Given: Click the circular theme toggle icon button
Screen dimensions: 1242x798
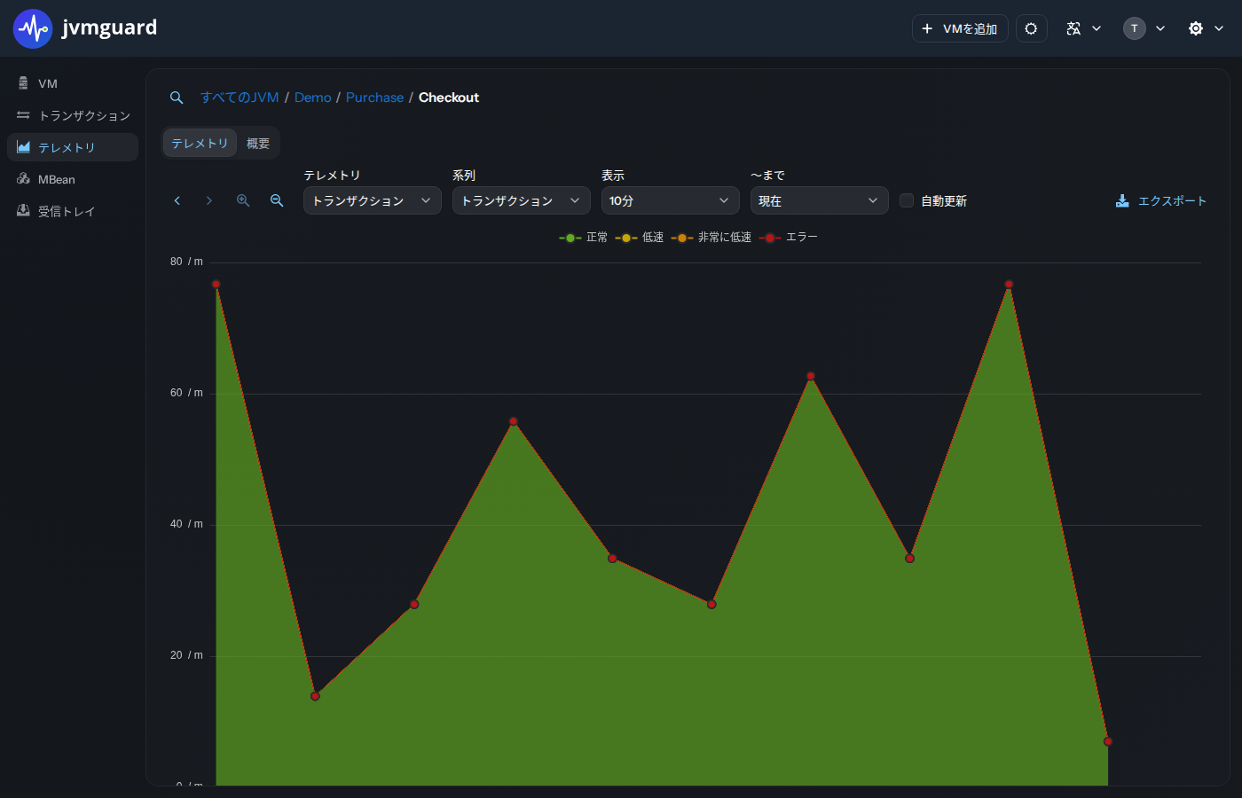Looking at the screenshot, I should (x=1031, y=28).
